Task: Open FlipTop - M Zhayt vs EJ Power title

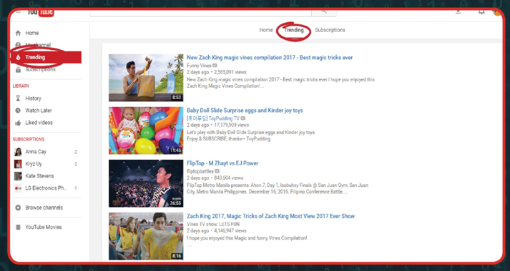Action: (x=222, y=163)
